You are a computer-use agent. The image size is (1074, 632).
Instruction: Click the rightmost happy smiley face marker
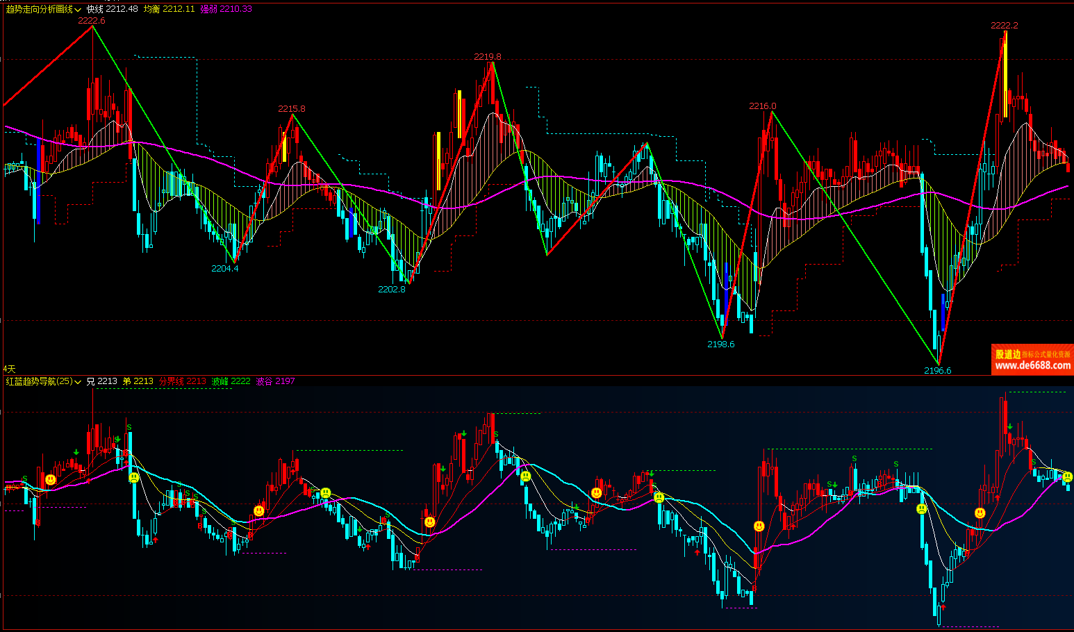[x=980, y=513]
